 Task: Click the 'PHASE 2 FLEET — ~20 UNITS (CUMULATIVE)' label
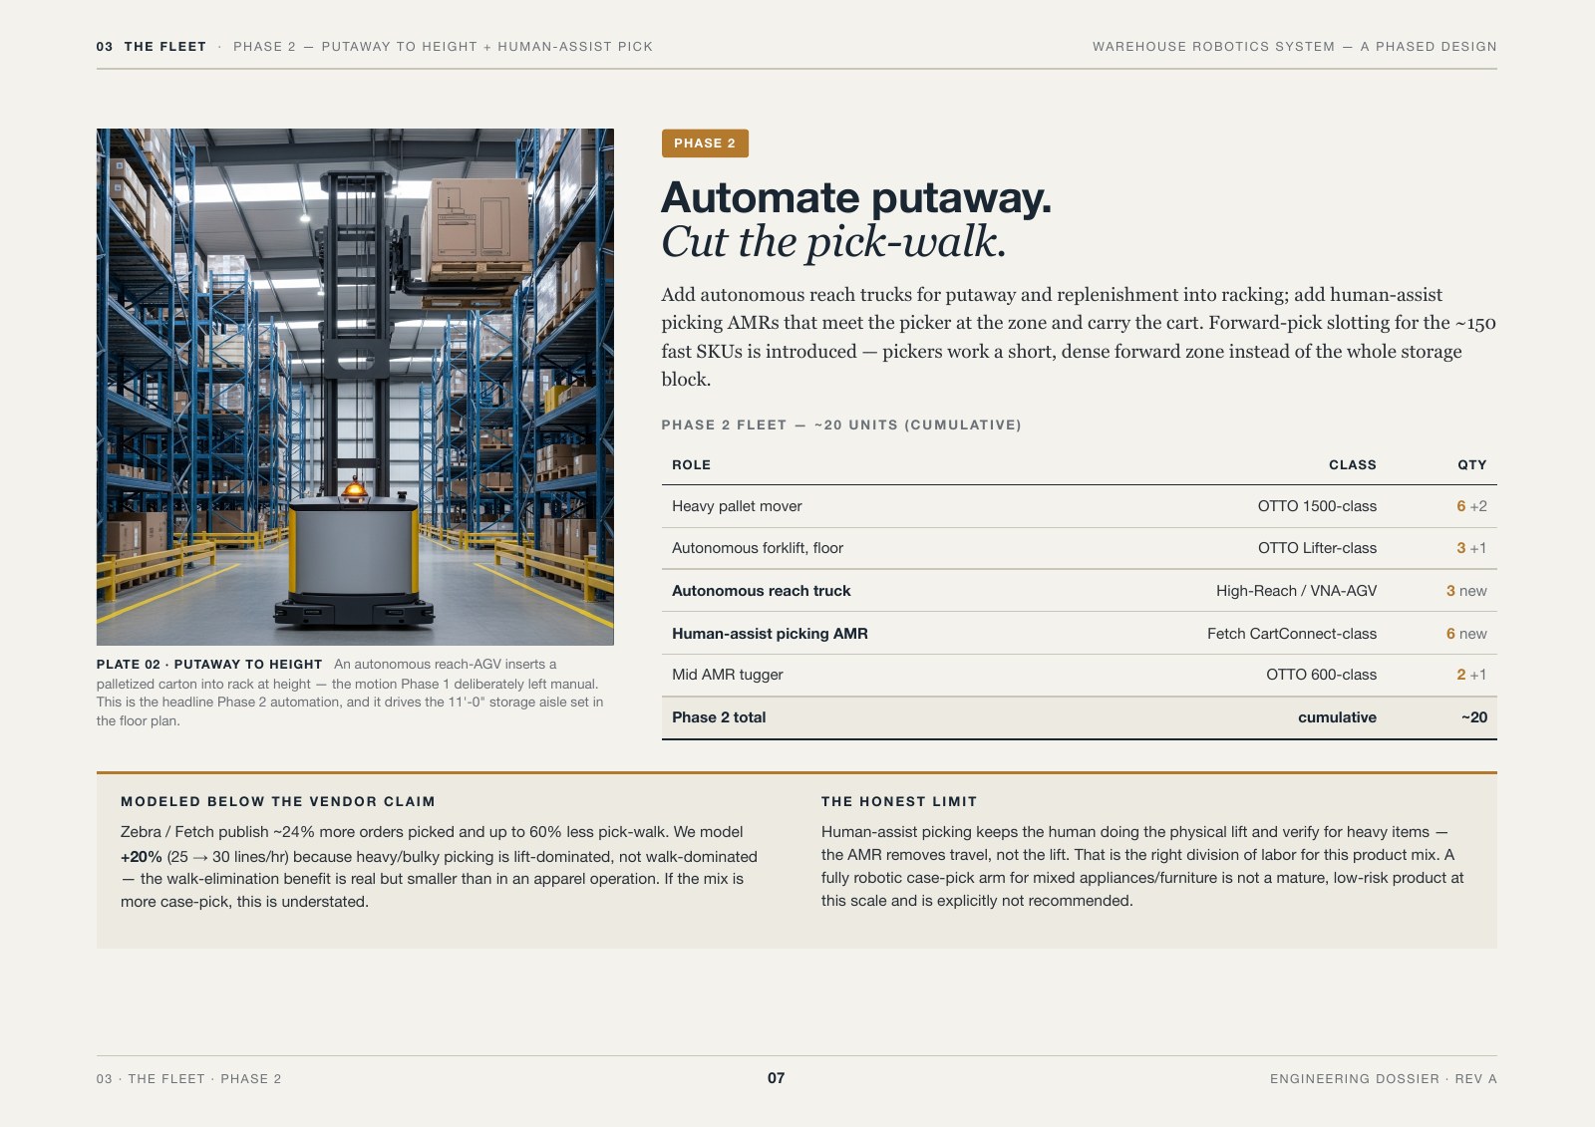click(841, 425)
